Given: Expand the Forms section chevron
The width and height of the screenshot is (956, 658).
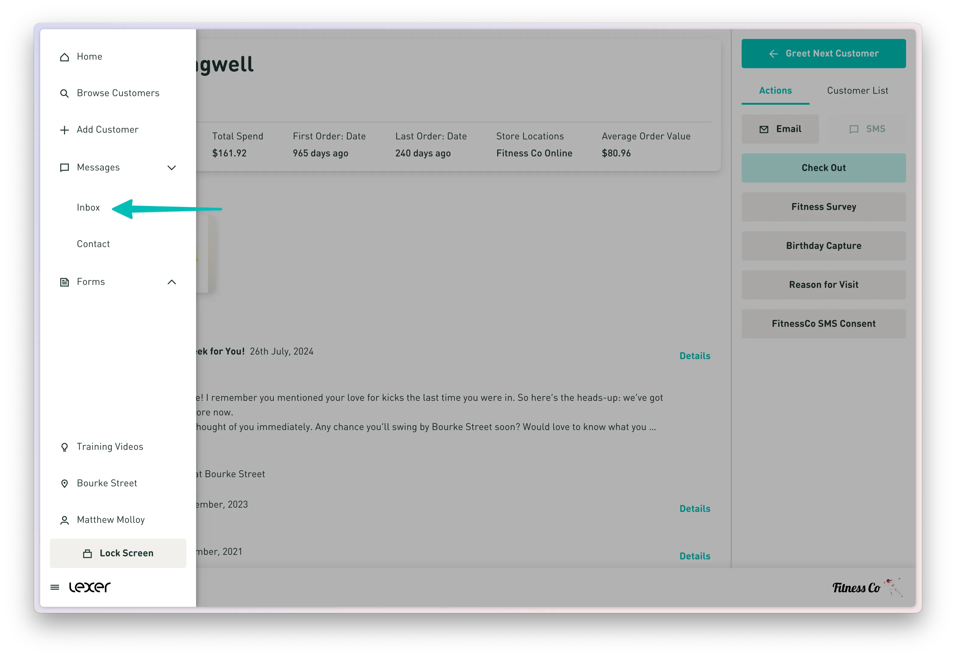Looking at the screenshot, I should [x=172, y=282].
